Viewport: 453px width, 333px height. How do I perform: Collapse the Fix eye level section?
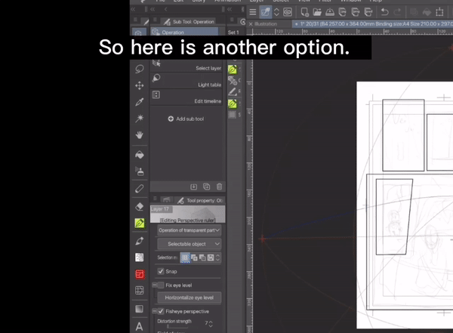coord(155,285)
